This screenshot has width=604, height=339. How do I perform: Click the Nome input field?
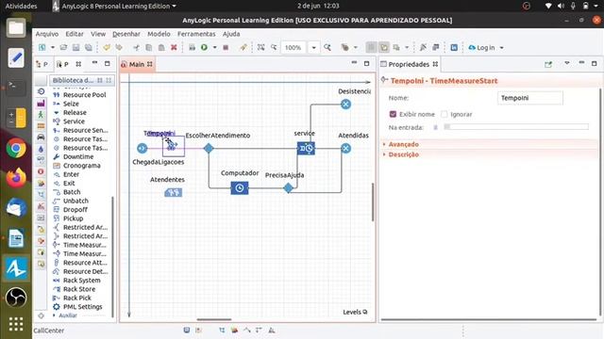(x=530, y=98)
